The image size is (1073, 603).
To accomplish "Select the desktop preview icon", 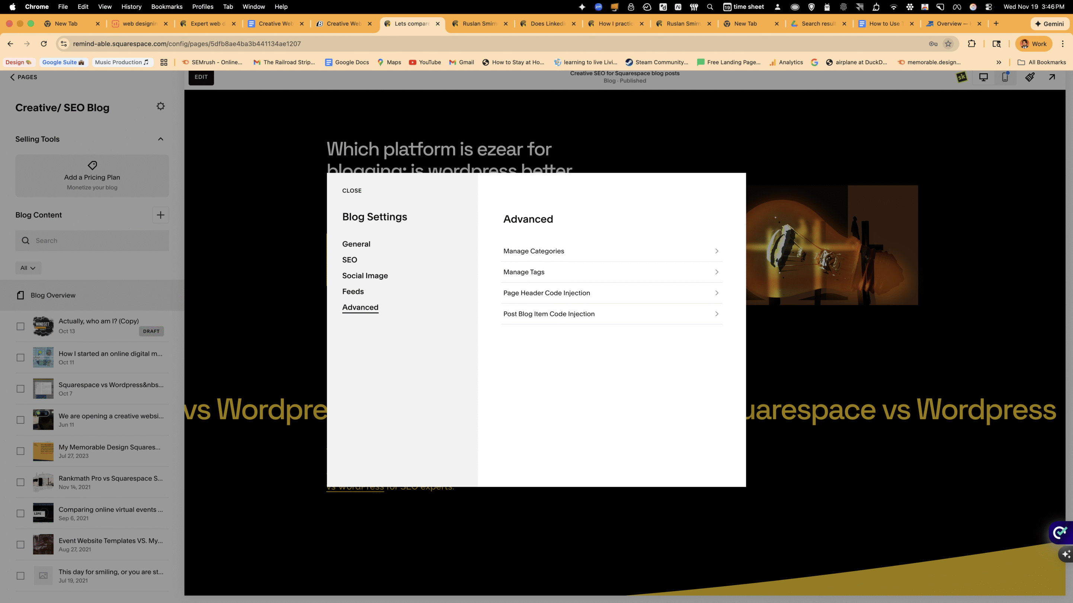I will (x=983, y=77).
